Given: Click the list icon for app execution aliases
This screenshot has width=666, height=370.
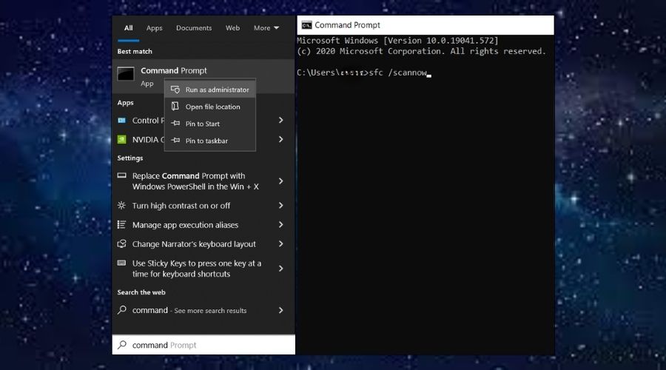Looking at the screenshot, I should point(121,225).
